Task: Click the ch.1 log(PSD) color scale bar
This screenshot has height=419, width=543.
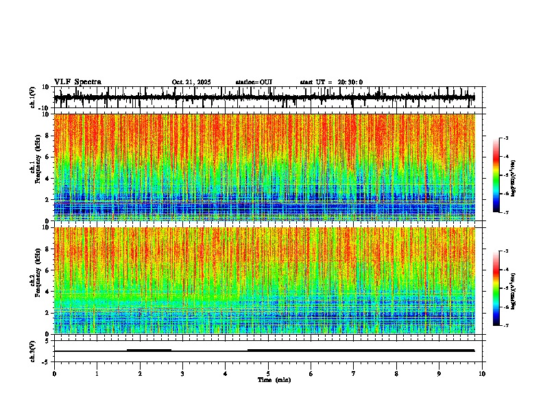Action: pos(496,175)
